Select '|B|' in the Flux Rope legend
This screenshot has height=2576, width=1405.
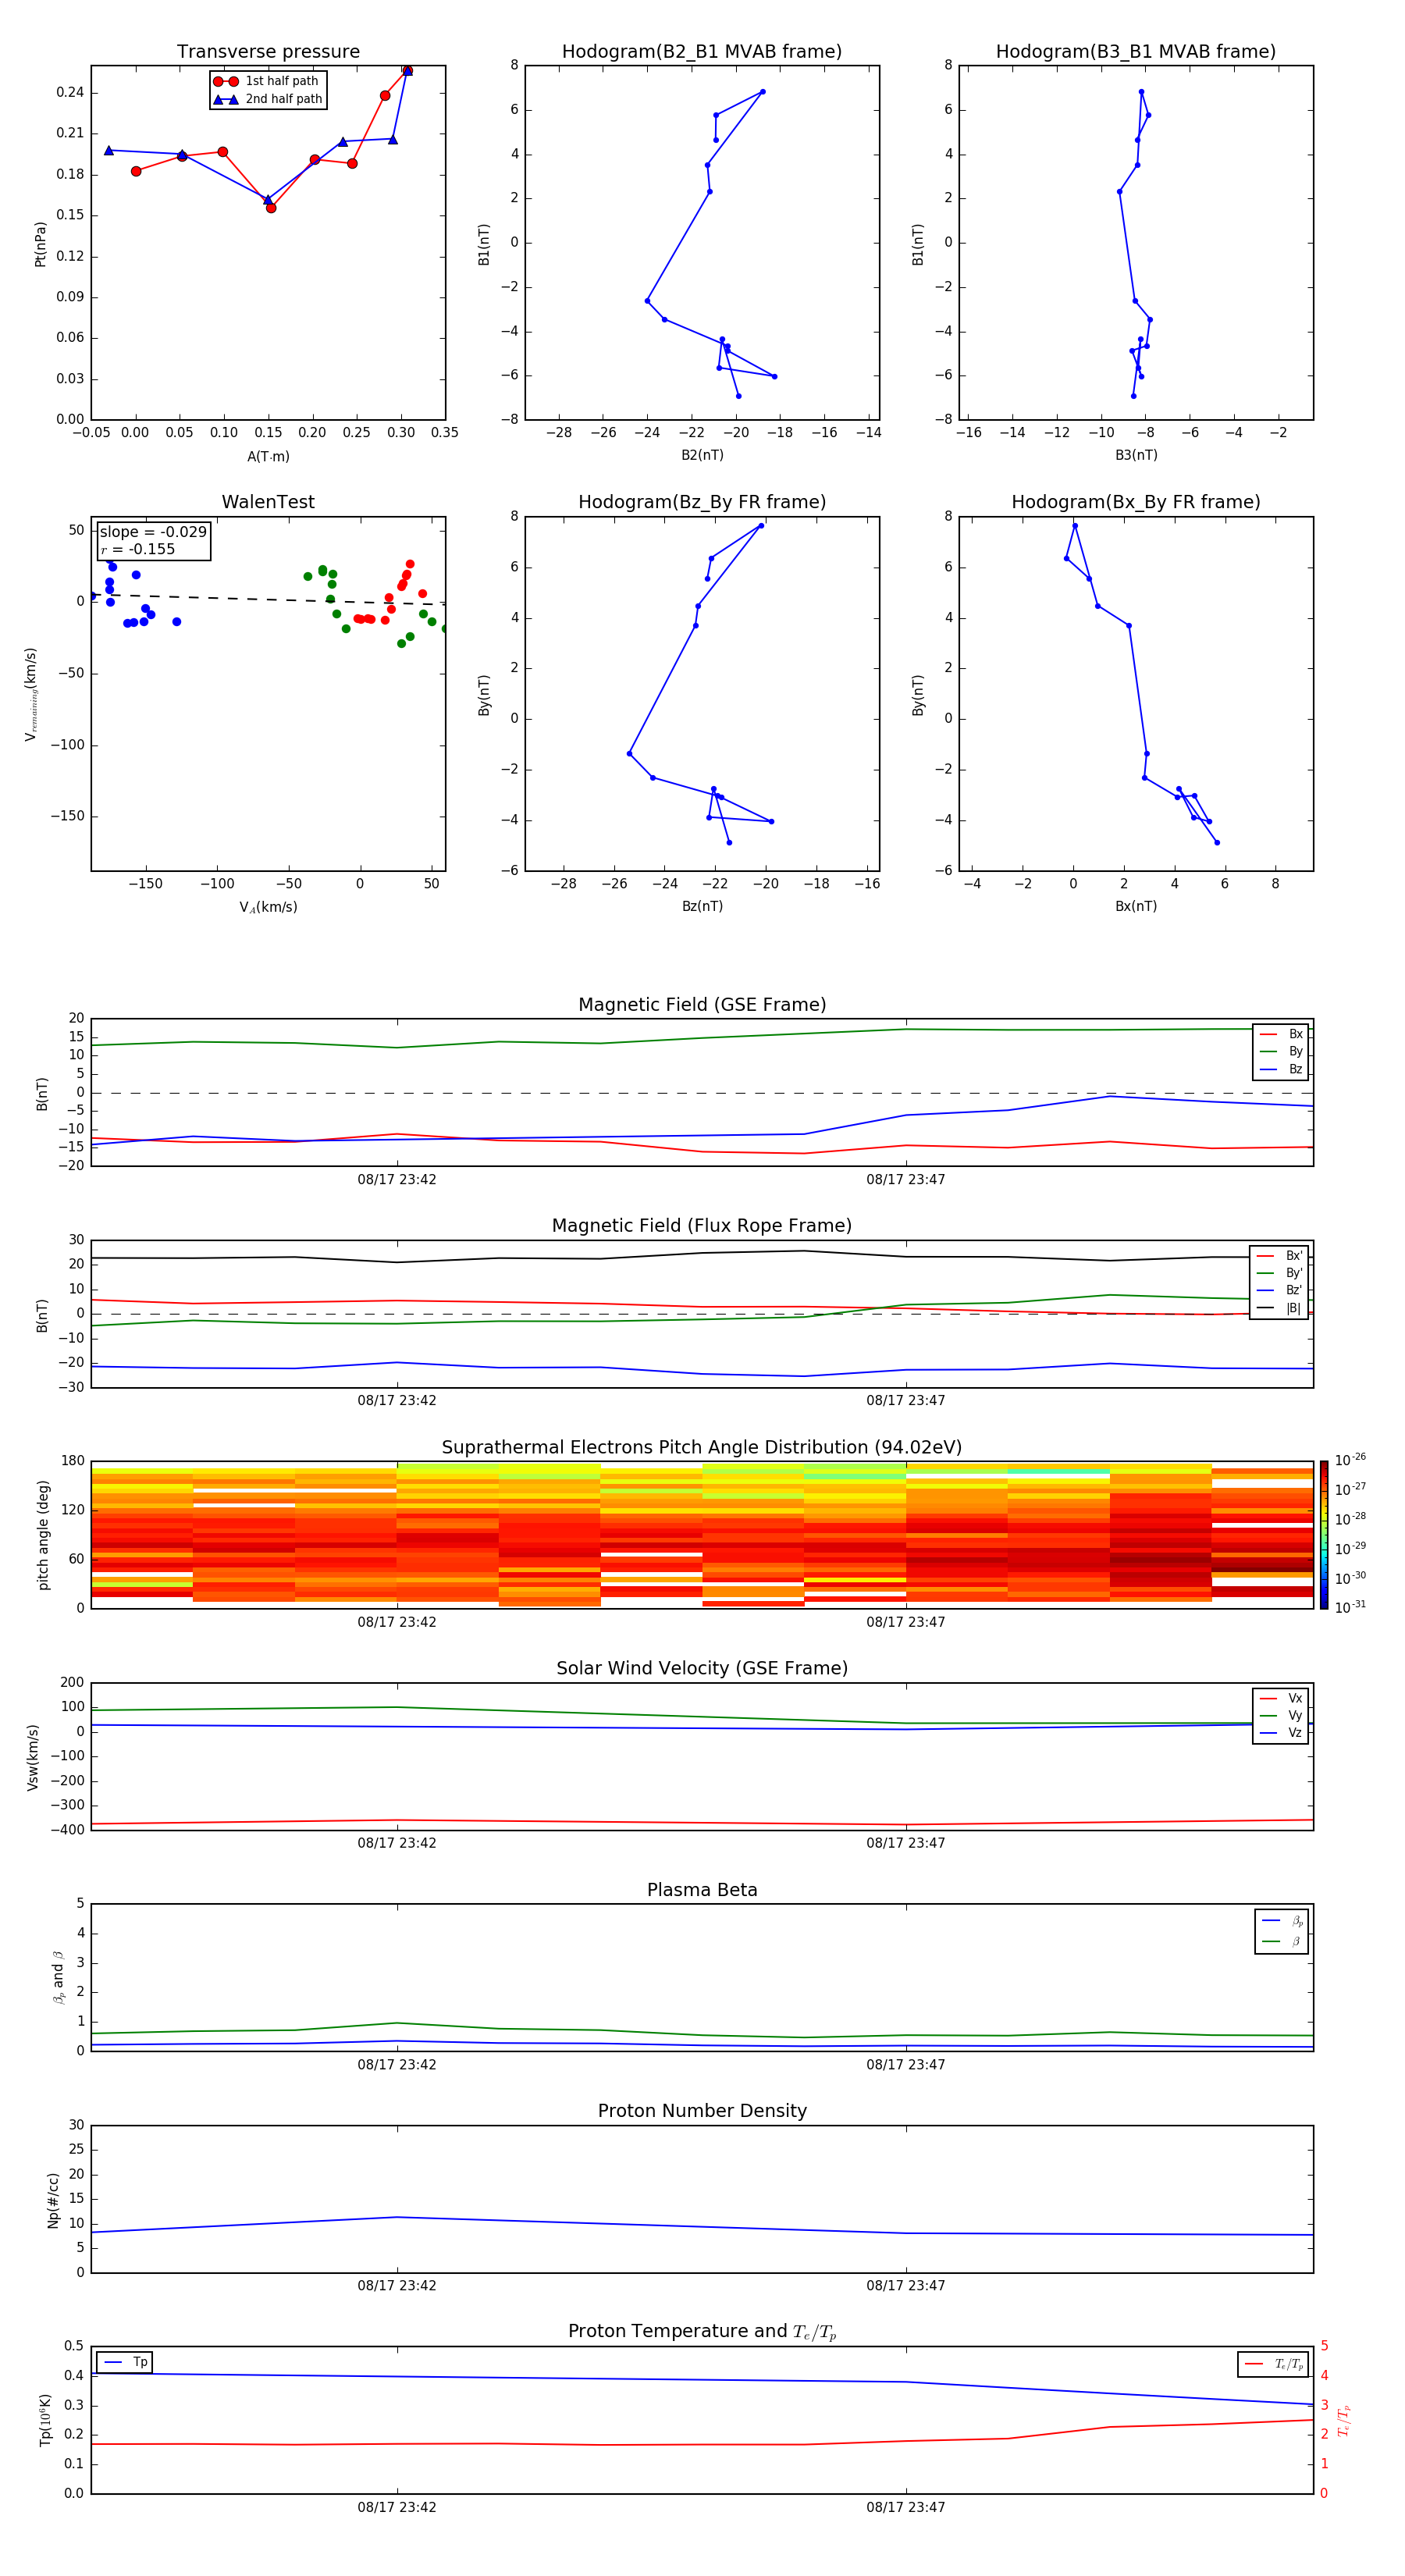coord(1280,1308)
